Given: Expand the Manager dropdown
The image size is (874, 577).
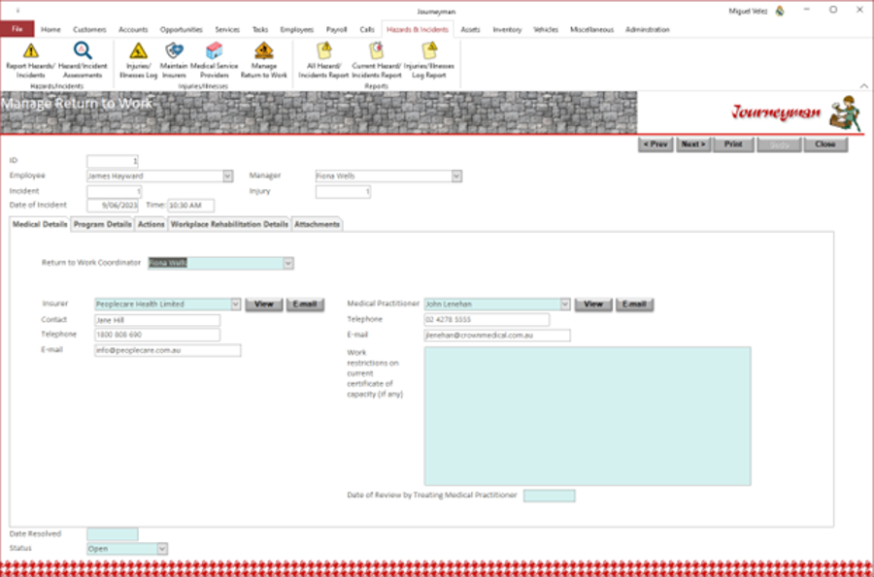Looking at the screenshot, I should point(456,176).
